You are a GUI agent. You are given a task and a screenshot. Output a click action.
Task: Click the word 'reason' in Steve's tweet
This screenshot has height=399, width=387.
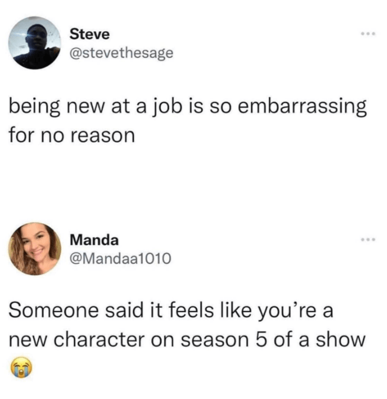103,136
